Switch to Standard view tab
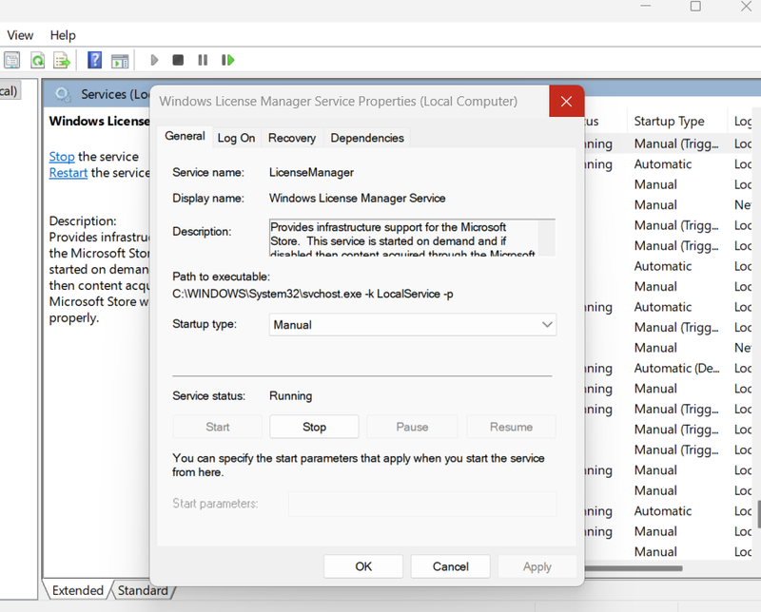 pos(143,590)
